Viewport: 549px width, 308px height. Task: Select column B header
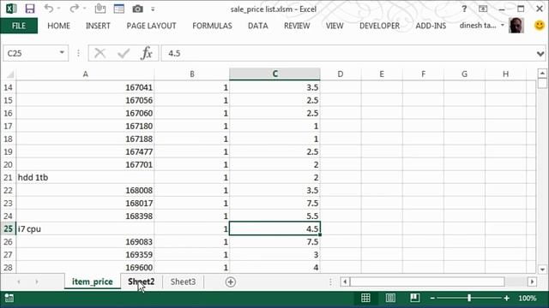pyautogui.click(x=192, y=74)
